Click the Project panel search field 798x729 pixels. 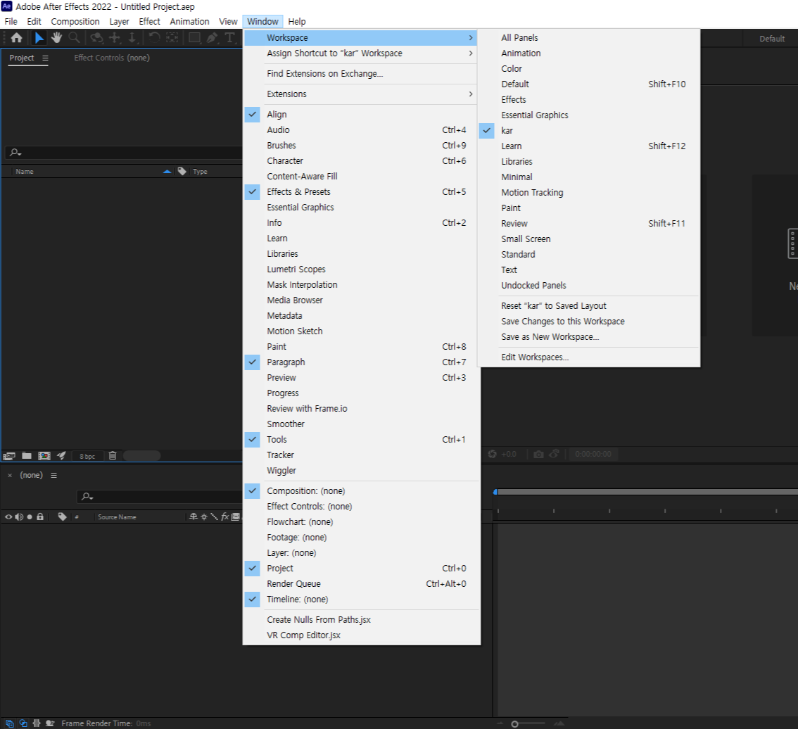pos(124,152)
